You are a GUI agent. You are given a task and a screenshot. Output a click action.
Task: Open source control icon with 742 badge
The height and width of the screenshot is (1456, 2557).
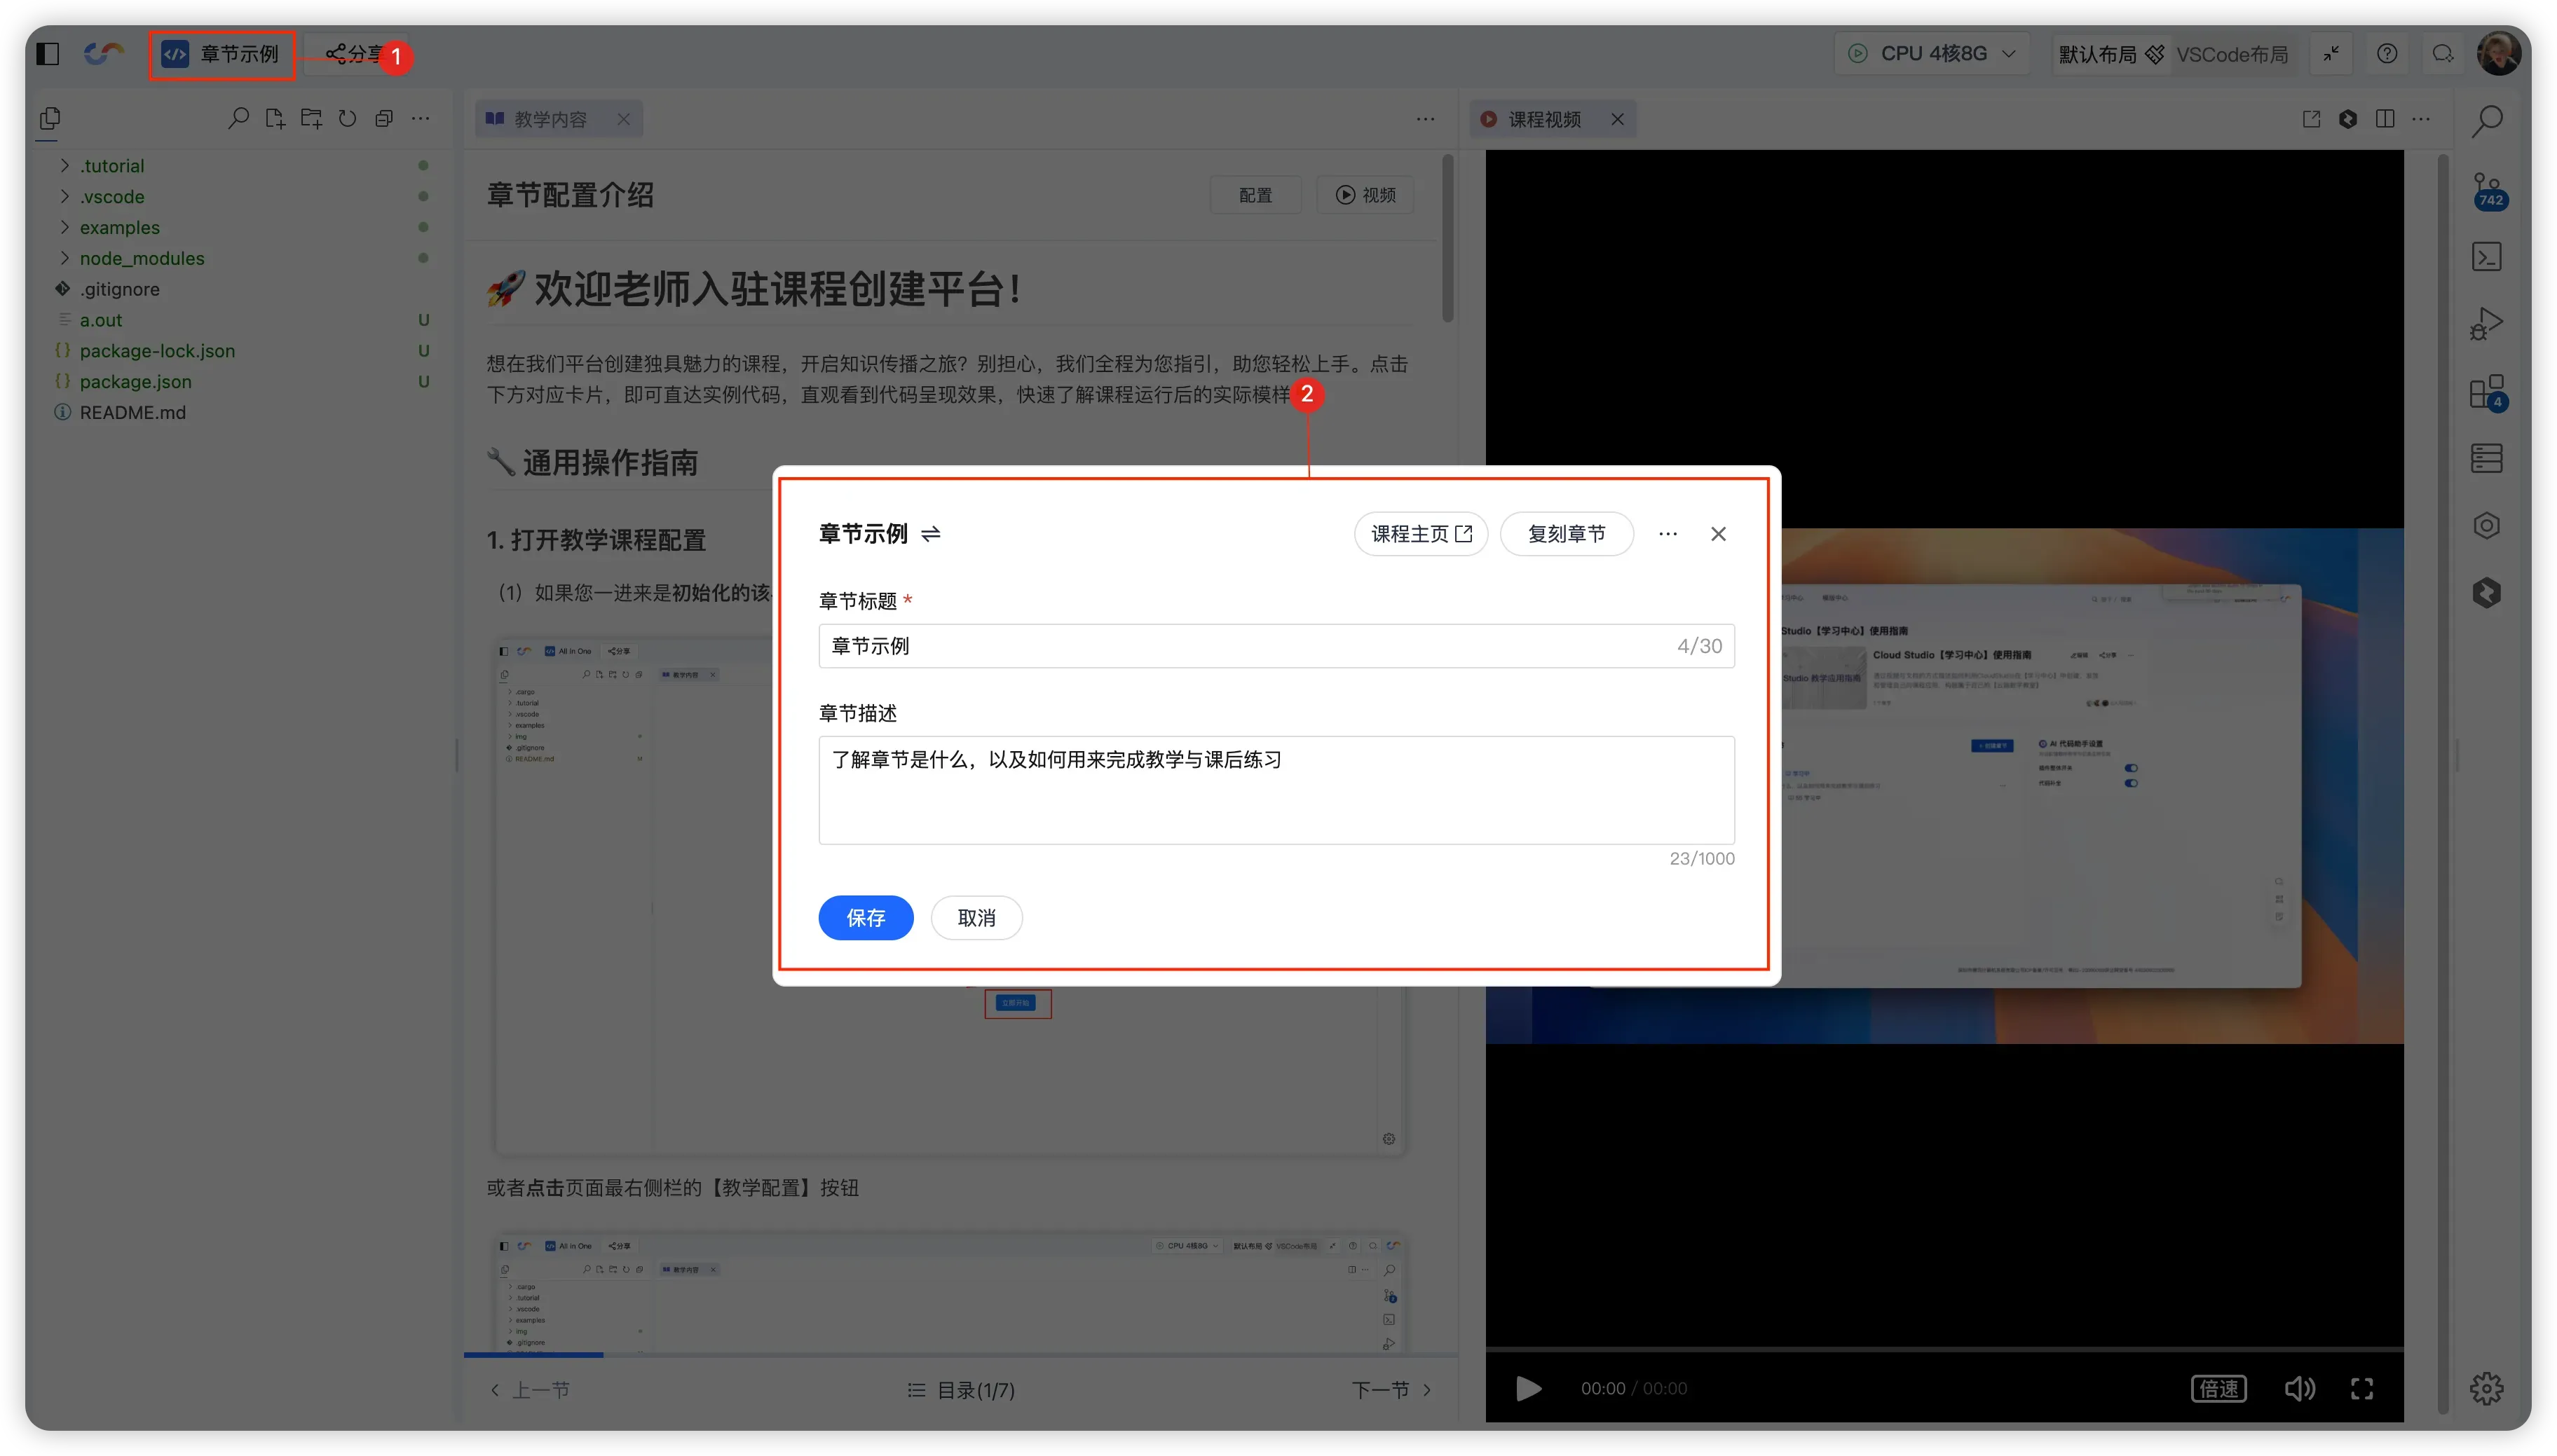click(2487, 190)
